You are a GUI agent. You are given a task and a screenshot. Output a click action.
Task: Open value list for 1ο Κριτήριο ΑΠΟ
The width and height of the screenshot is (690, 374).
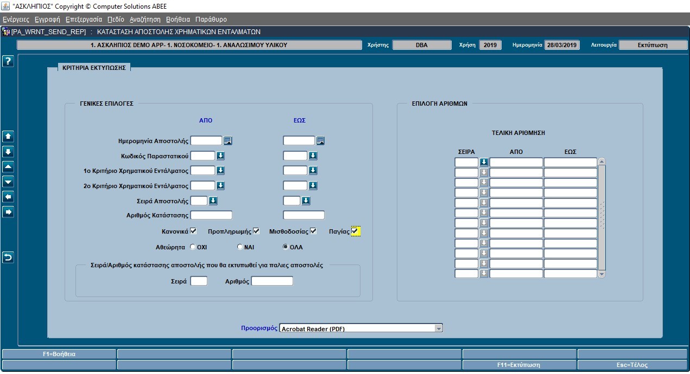click(x=220, y=171)
